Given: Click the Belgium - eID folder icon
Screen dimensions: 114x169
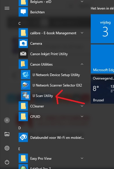Looking at the screenshot, I should point(23,3).
